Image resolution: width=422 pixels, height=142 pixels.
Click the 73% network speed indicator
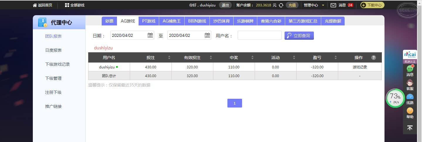395,98
